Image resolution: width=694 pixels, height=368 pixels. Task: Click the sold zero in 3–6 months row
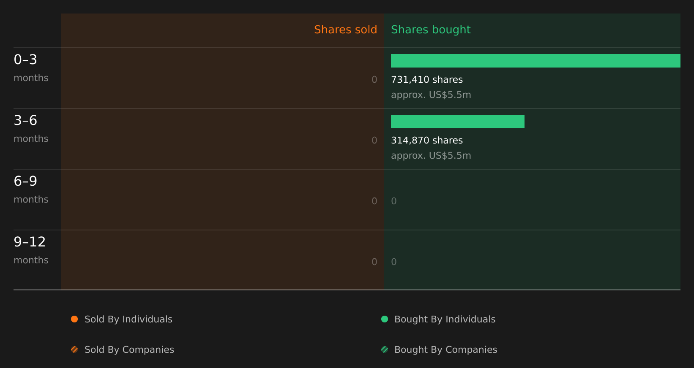click(x=374, y=141)
